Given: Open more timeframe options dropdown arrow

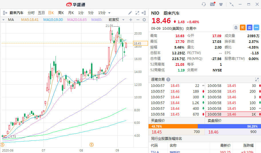Looking at the screenshot, I should coord(109,13).
